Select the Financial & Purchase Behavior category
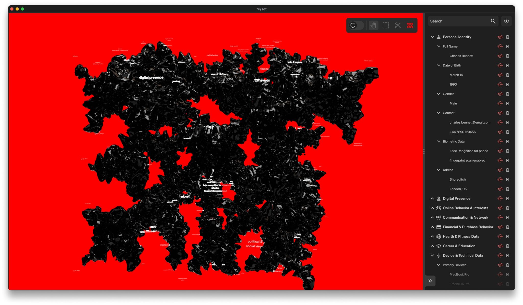Image resolution: width=523 pixels, height=305 pixels. click(468, 227)
